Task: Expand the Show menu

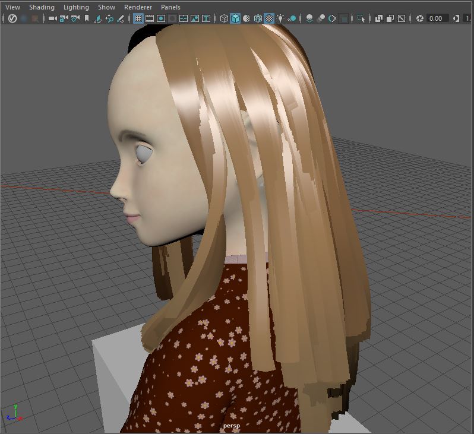Action: (106, 7)
